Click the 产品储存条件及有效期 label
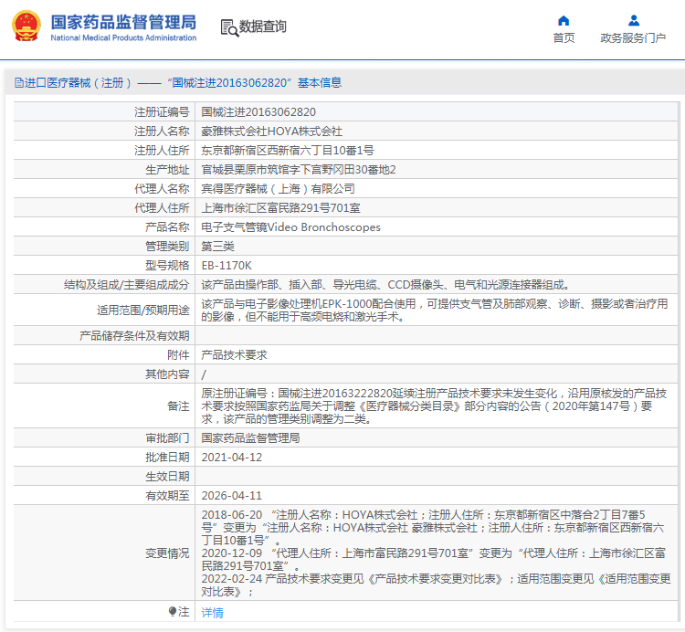 pyautogui.click(x=134, y=335)
